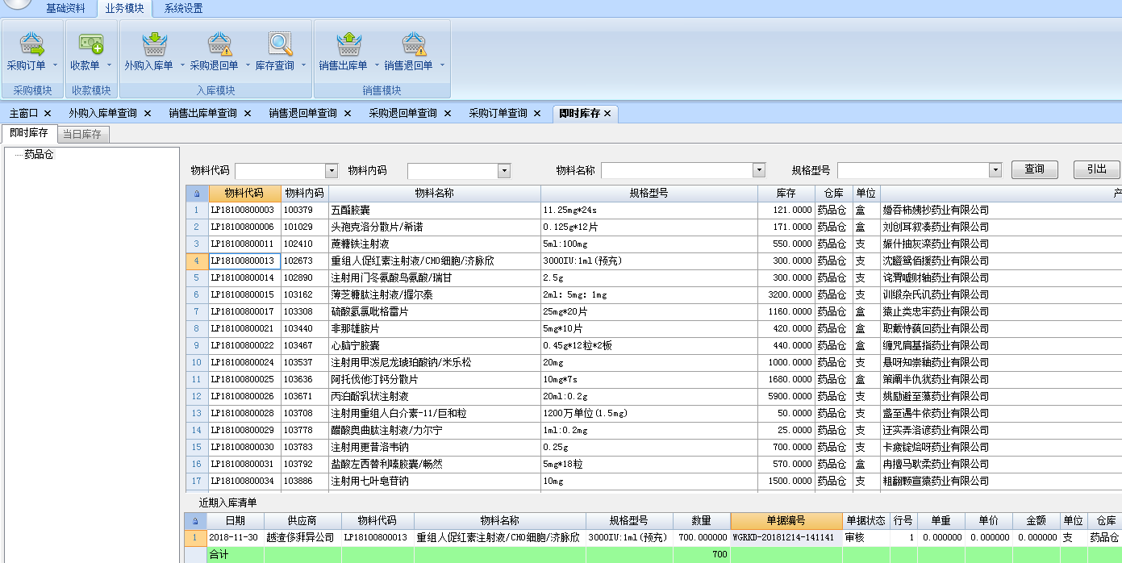Close the 销售退回单查询 tab

click(x=348, y=114)
